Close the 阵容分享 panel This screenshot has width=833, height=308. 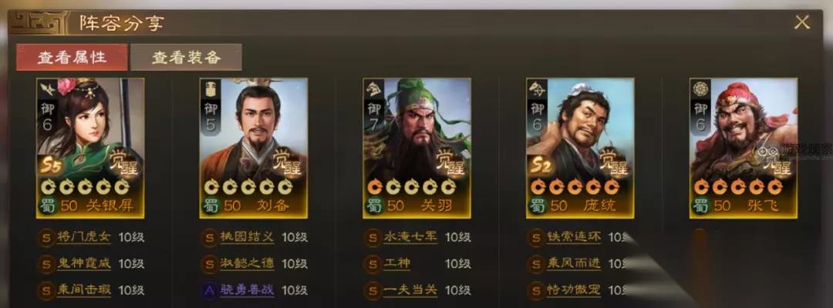[801, 22]
